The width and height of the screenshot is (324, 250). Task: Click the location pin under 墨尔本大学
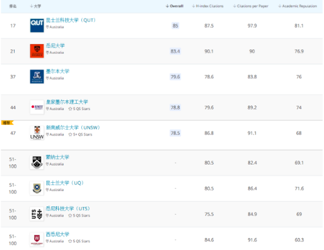point(47,78)
